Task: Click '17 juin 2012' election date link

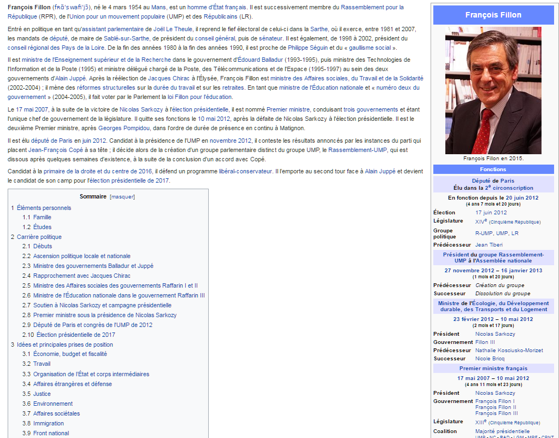Action: [x=491, y=213]
